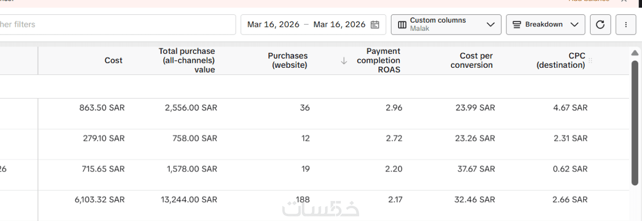
Task: Click the calendar icon in date range
Action: coord(375,25)
